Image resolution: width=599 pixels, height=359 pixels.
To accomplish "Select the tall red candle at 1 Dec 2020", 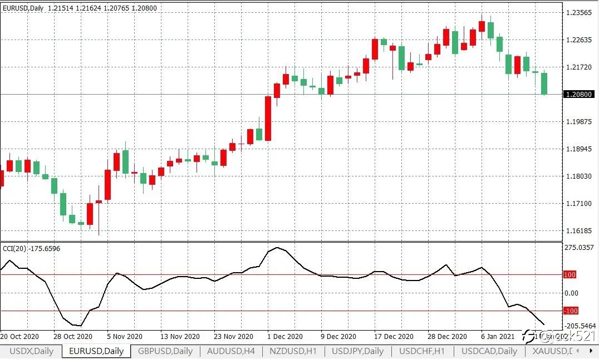I will [268, 119].
